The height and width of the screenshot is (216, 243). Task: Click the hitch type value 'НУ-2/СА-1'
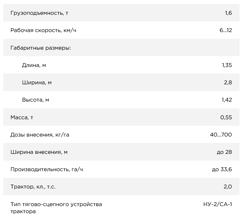(x=218, y=204)
